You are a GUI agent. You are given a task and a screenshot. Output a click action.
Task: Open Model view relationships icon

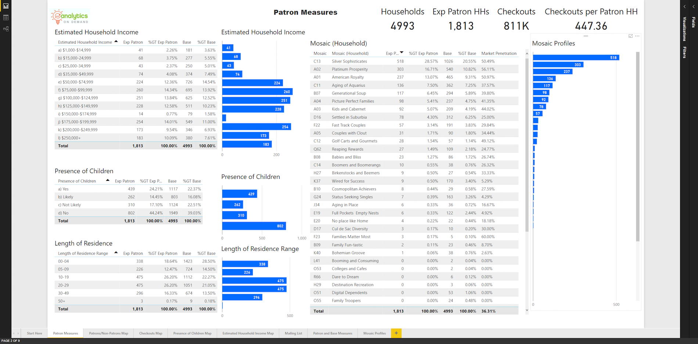pos(6,29)
